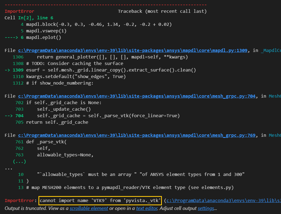
Task: Click the mapdl.block(-0.3, 0.3, ...) line
Action: pos(99,24)
